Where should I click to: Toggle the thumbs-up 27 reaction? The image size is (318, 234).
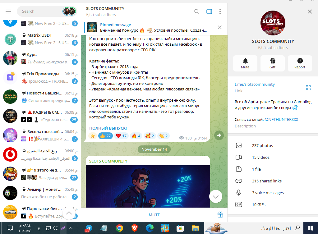click(x=105, y=136)
